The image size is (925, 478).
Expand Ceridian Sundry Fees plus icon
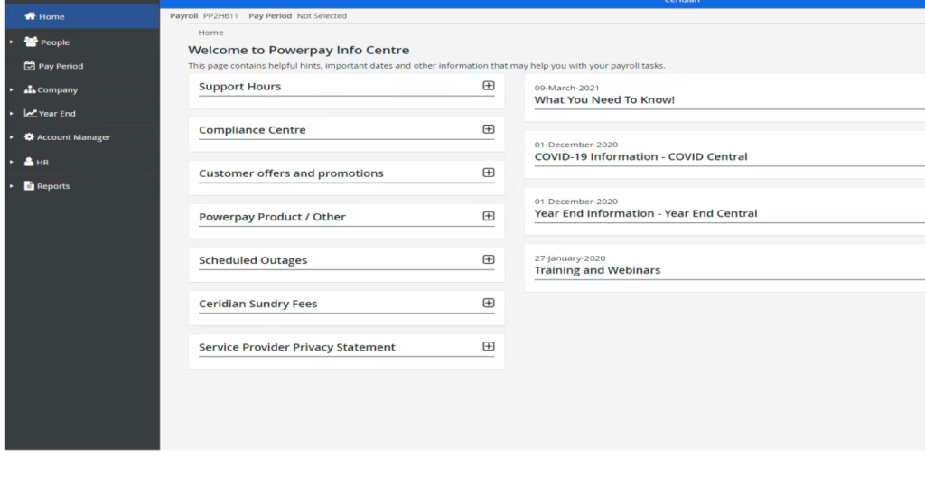pyautogui.click(x=488, y=303)
